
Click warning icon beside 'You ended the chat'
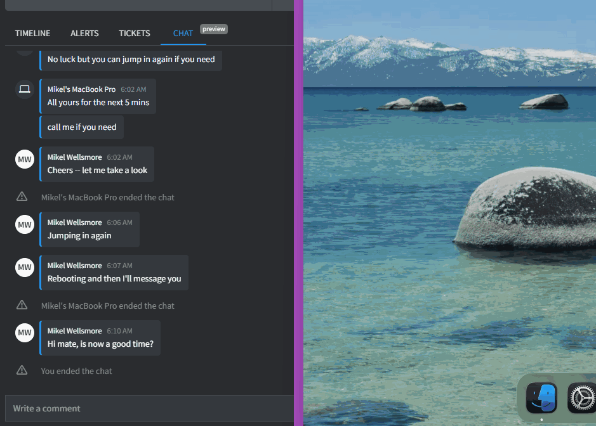[22, 371]
